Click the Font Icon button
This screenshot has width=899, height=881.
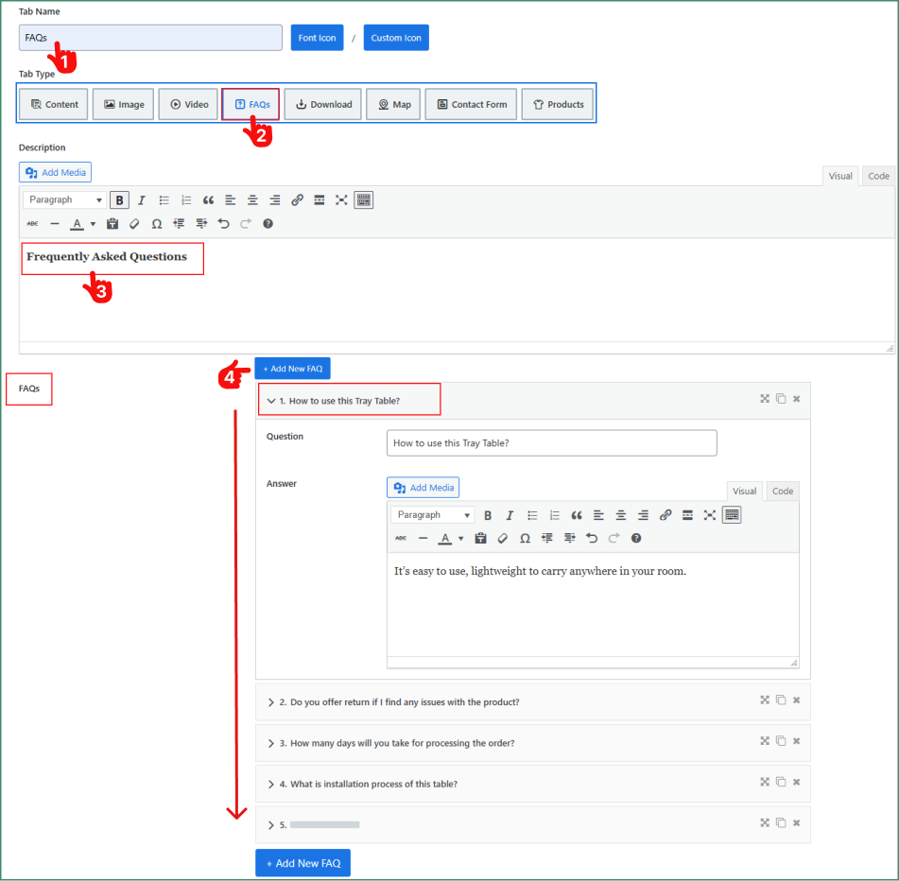point(317,38)
